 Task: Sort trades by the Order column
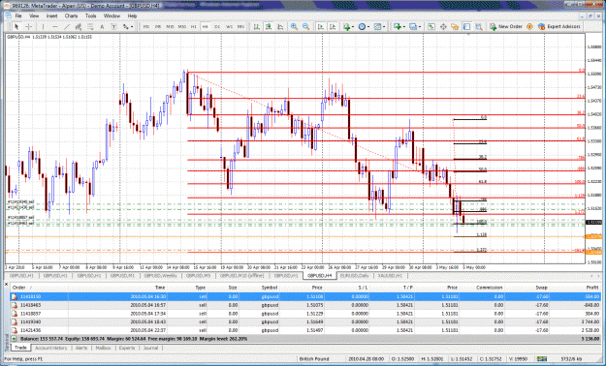pos(19,288)
